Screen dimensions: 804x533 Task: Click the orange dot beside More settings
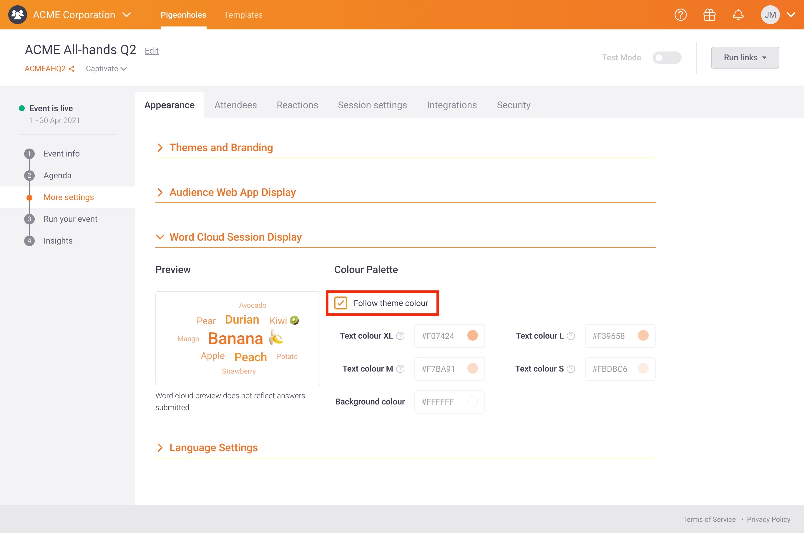pyautogui.click(x=29, y=197)
